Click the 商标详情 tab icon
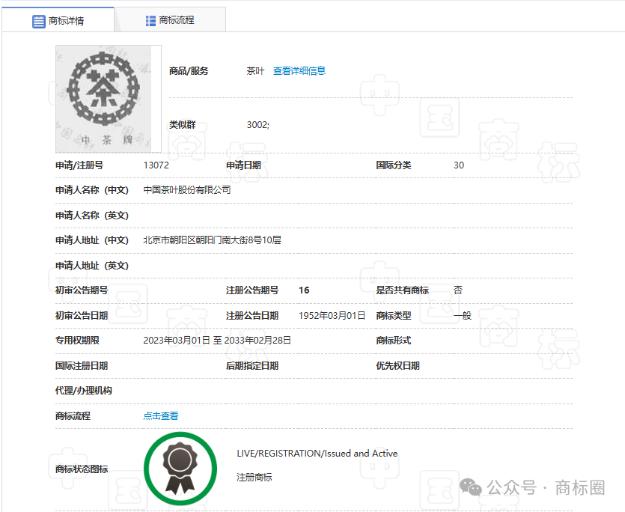625x512 pixels. tap(40, 21)
